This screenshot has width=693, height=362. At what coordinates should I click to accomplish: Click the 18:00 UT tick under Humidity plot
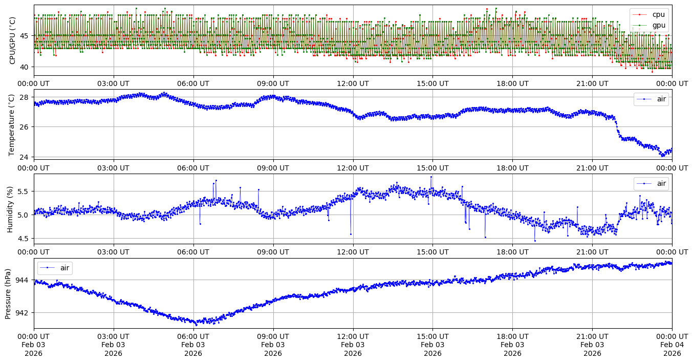point(512,252)
